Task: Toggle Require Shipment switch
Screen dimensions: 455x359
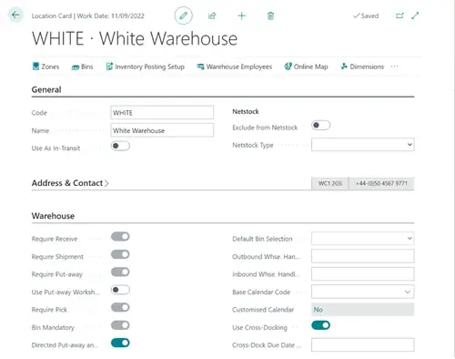Action: point(120,254)
